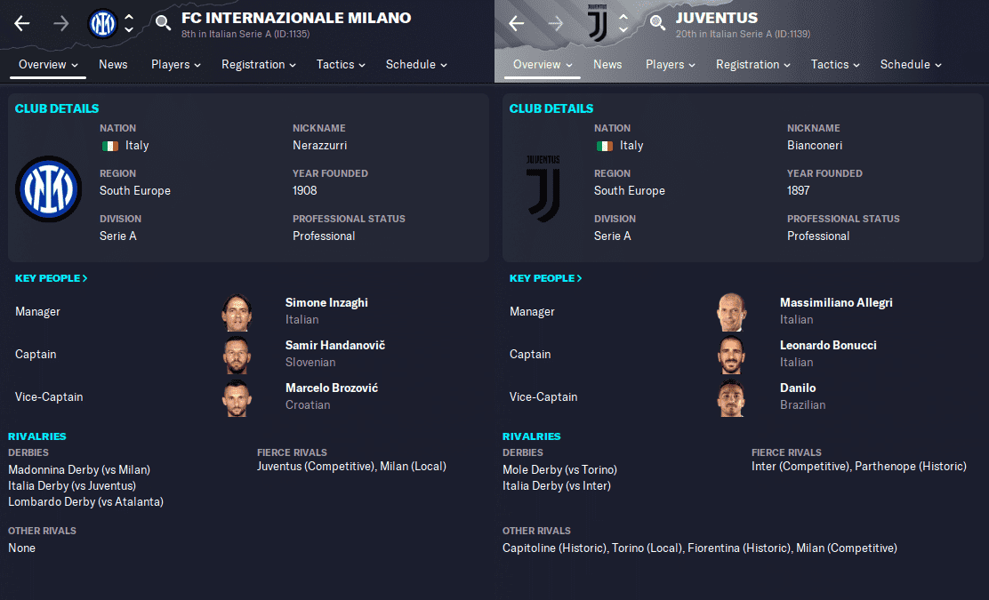
Task: Open search in the Inter panel
Action: 163,23
